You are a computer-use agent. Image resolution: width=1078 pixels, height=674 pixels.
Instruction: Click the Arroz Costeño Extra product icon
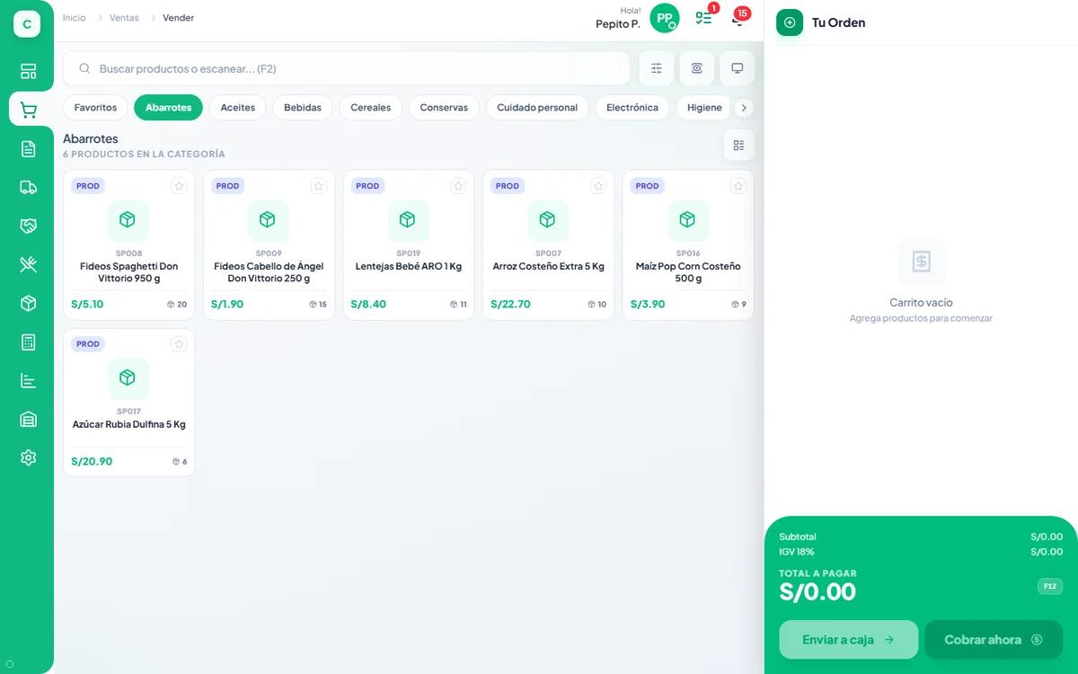[547, 220]
